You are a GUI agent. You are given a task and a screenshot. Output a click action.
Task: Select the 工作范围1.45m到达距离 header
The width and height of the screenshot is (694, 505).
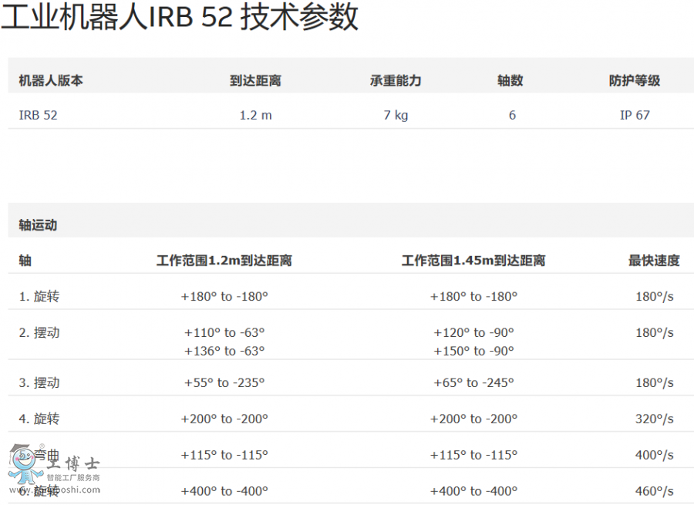tap(473, 261)
